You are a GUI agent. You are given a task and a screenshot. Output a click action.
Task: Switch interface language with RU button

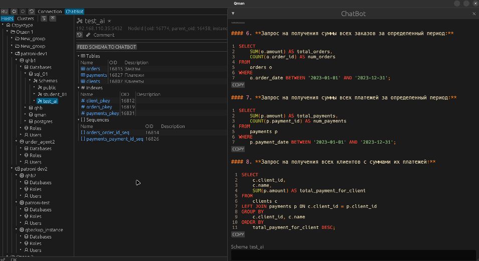coord(4,11)
